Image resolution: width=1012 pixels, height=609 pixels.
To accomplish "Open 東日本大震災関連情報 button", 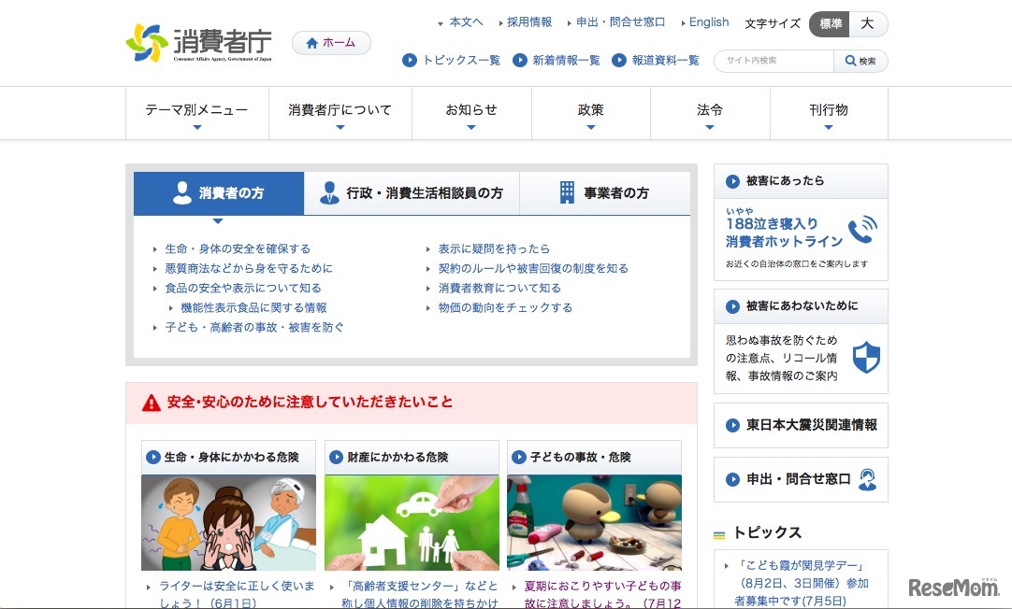I will pyautogui.click(x=801, y=425).
